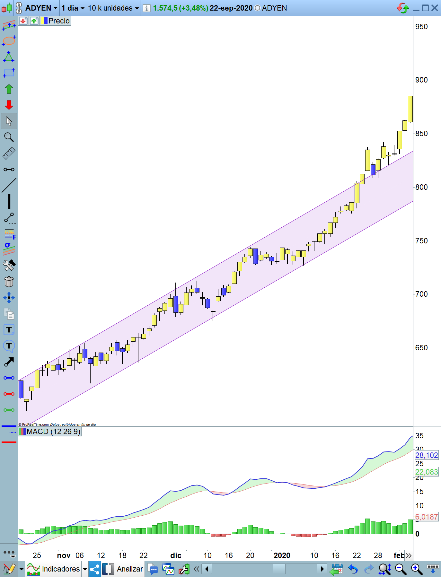Open chart settings wrench icon
441x577 pixels.
[184, 569]
